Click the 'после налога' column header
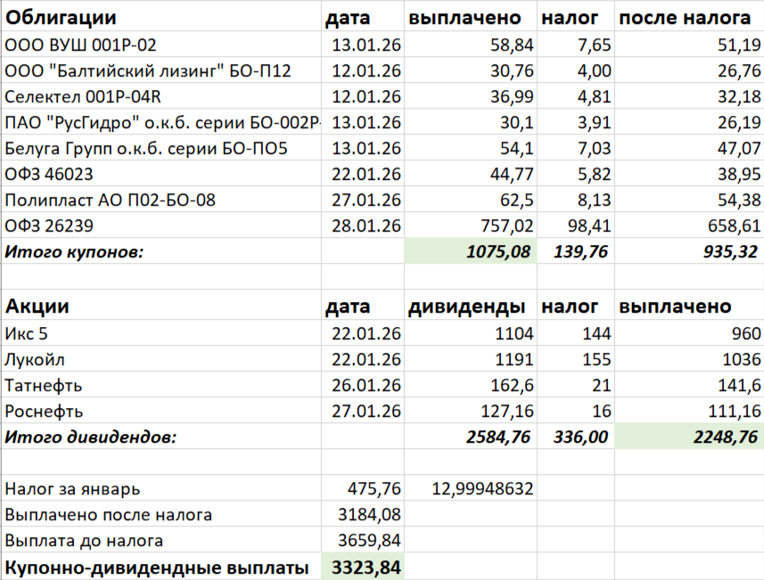The image size is (764, 580). [x=689, y=18]
